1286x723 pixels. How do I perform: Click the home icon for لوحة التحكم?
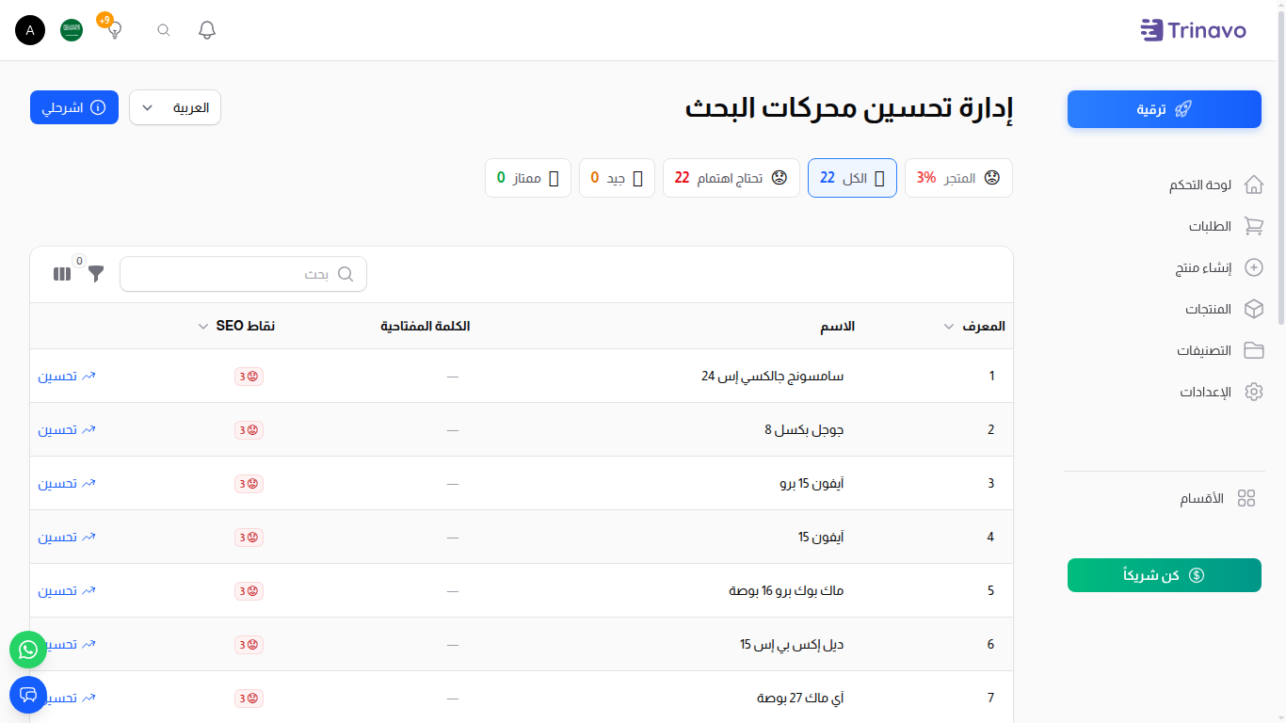[x=1254, y=185]
